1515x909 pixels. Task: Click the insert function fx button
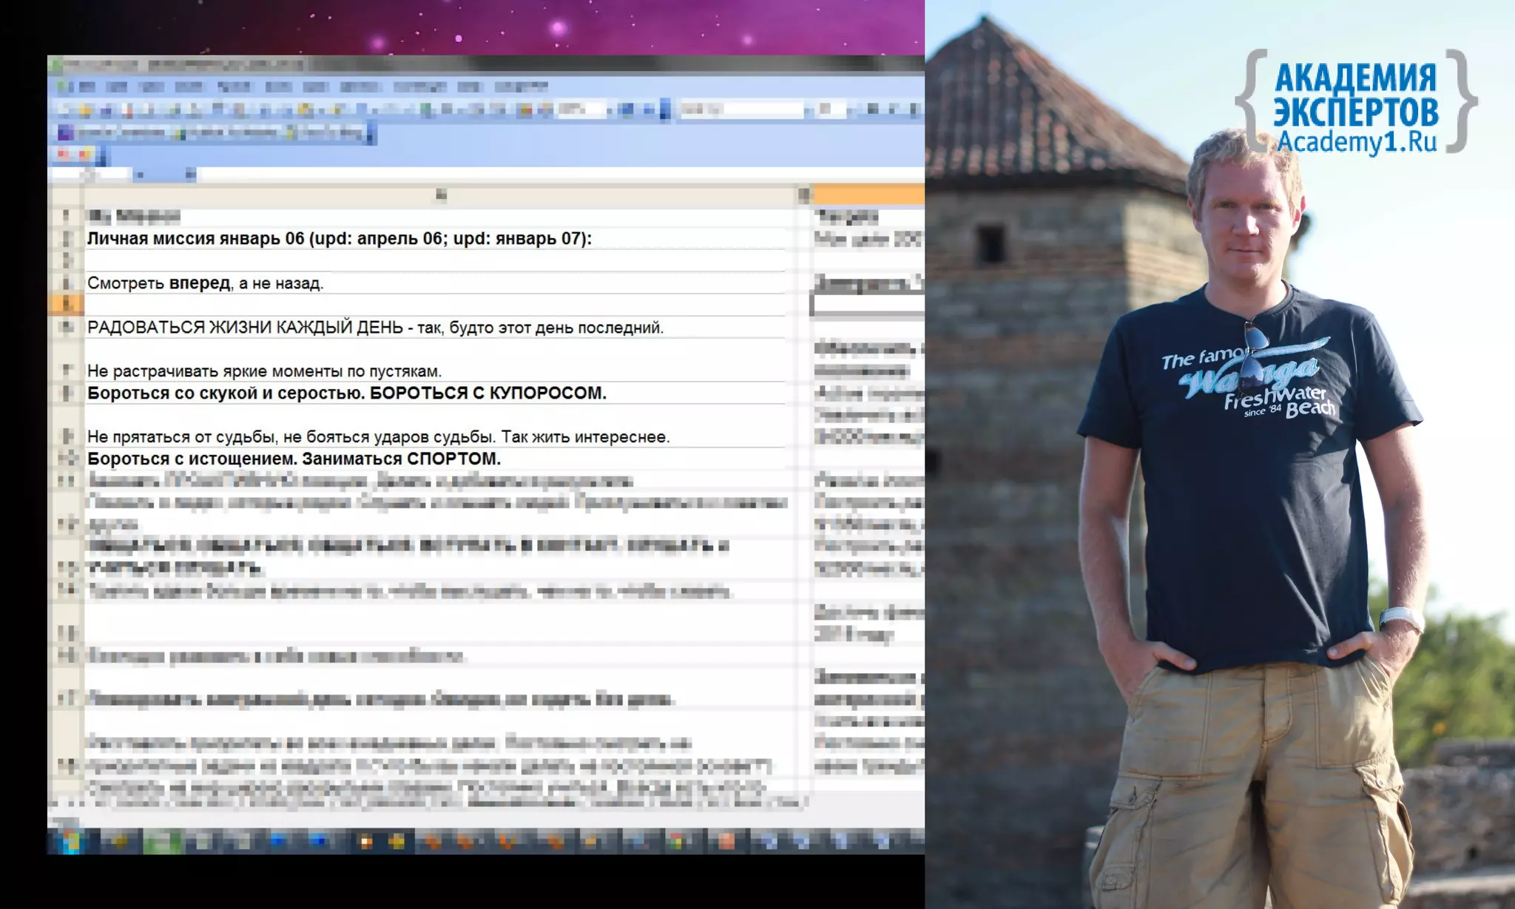click(x=190, y=175)
